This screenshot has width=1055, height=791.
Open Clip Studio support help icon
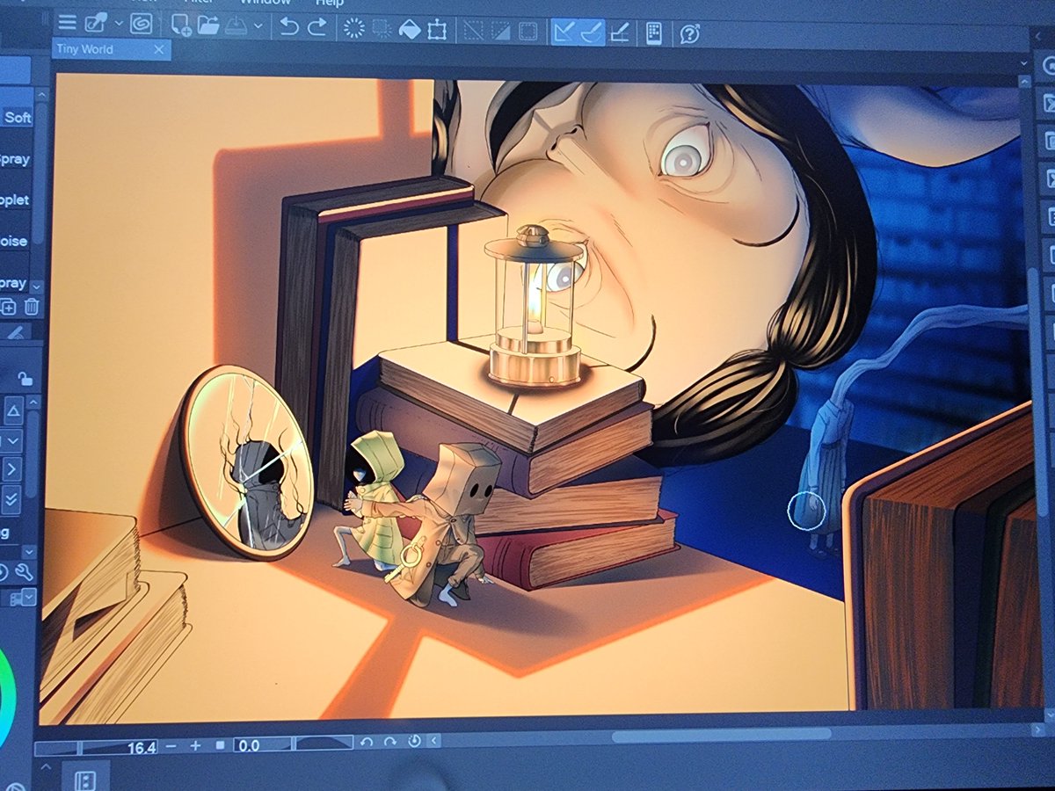click(690, 34)
